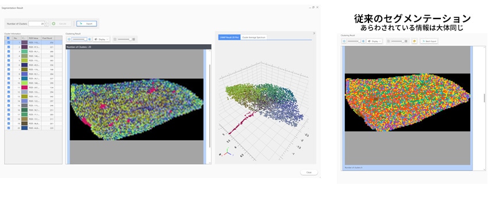Viewport: 492px width, 217px height.
Task: Collapse the 3D plot panel with double chevron
Action: click(x=314, y=33)
